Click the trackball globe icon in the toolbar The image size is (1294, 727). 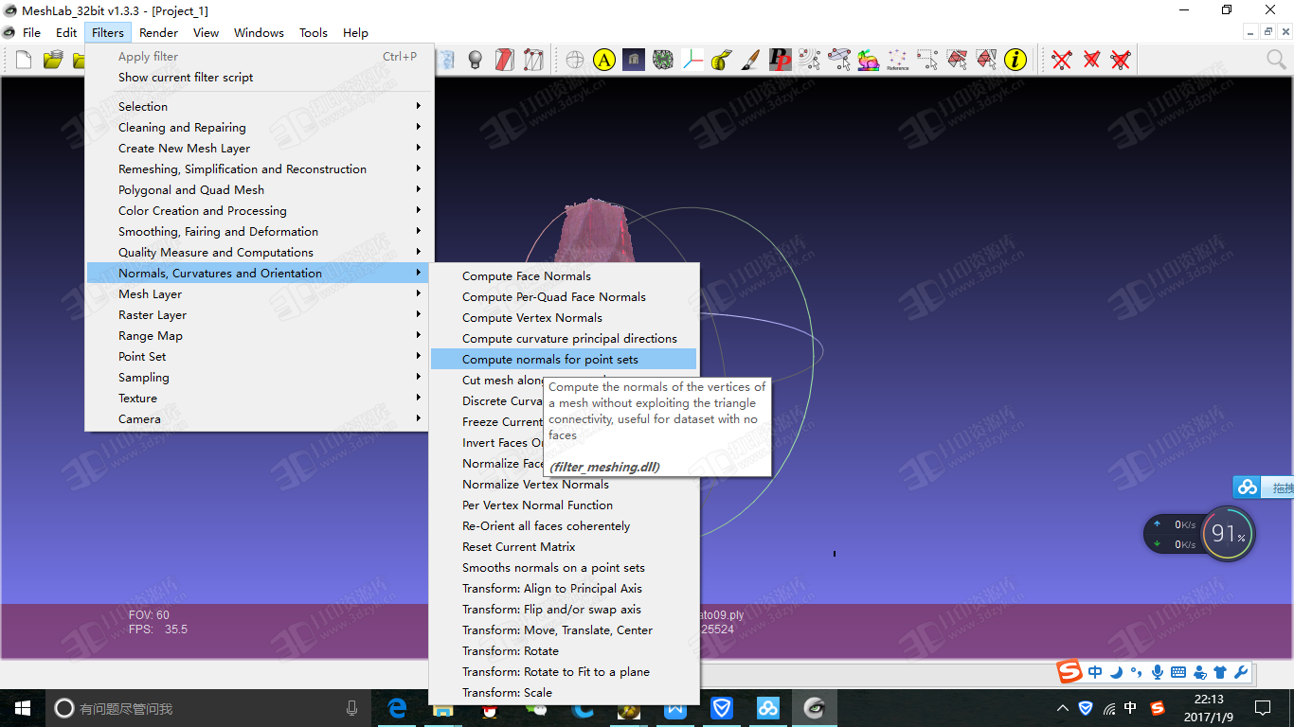tap(575, 61)
